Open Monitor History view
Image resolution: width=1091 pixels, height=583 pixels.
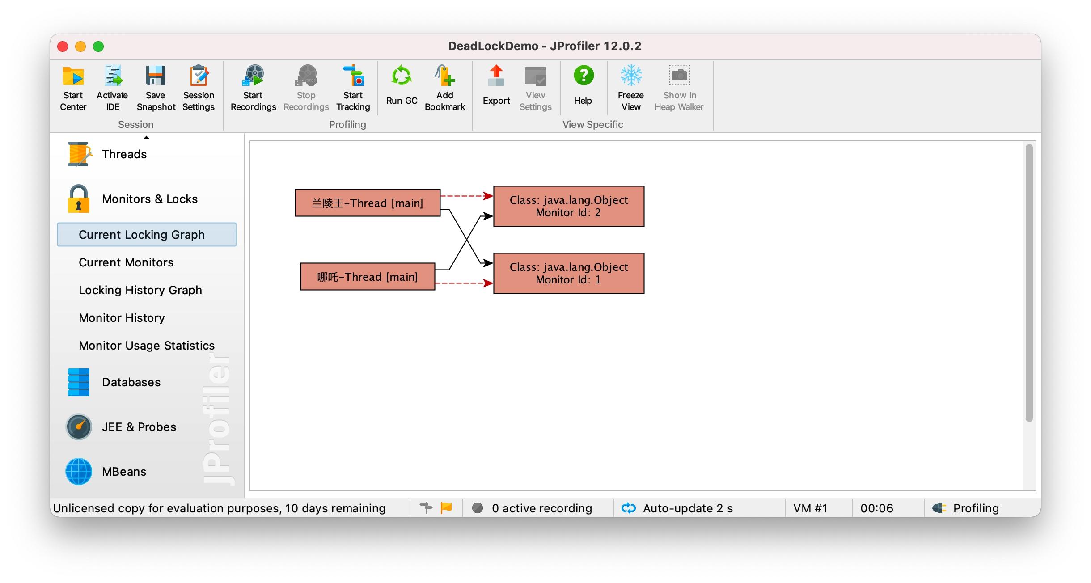tap(122, 318)
